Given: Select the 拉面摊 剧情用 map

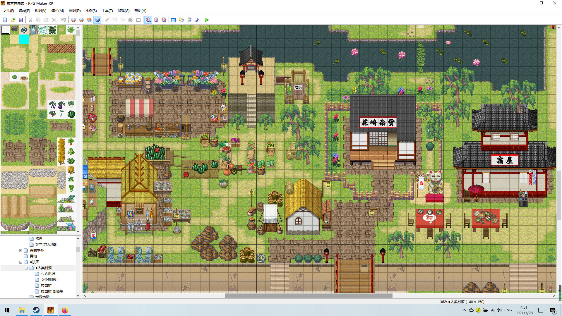Looking at the screenshot, I should click(52, 291).
